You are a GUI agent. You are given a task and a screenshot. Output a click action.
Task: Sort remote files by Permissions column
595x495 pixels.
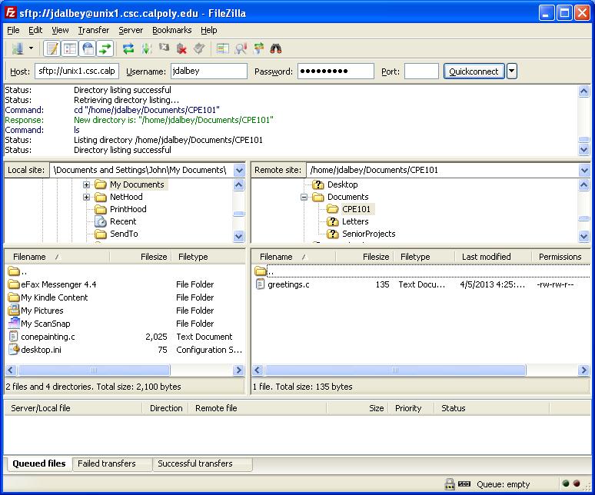[560, 257]
